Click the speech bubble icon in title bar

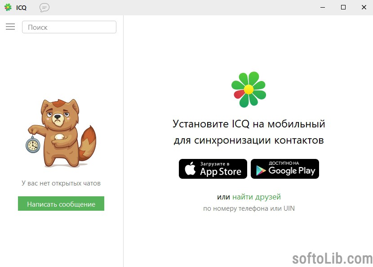click(x=44, y=8)
